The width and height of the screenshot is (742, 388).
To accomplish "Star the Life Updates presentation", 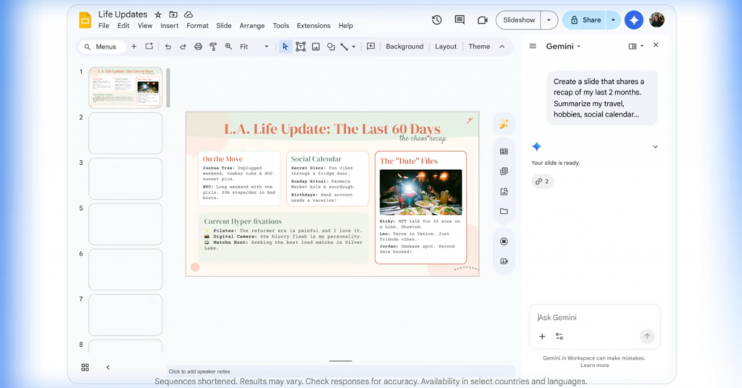I will (x=158, y=14).
